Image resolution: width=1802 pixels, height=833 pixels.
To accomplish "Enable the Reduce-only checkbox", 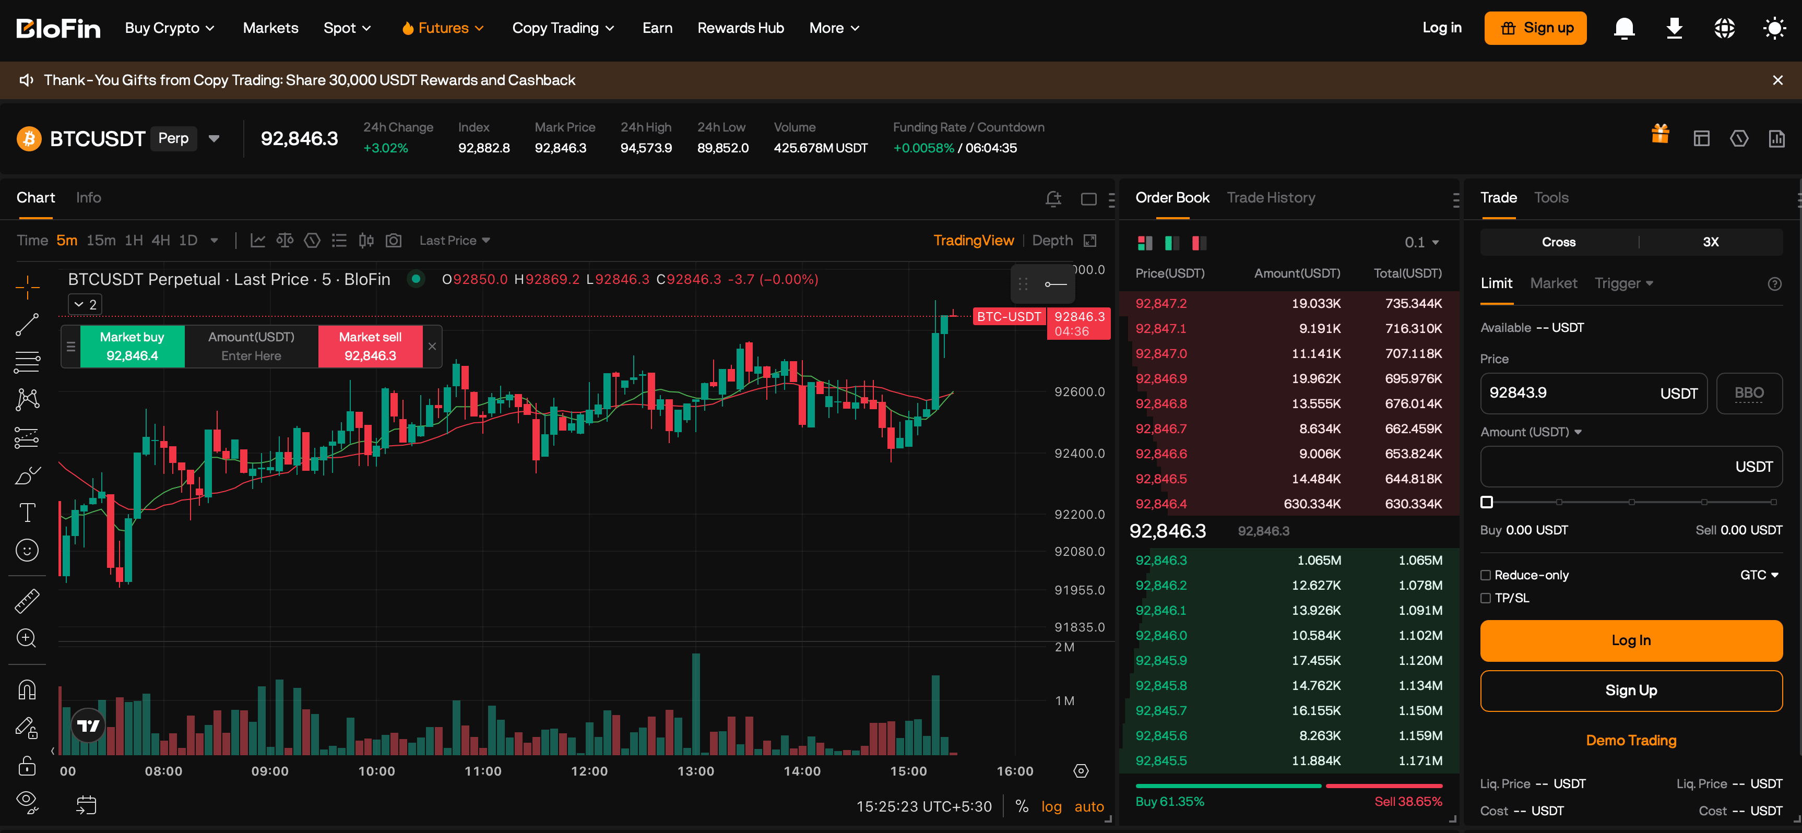I will click(x=1486, y=574).
